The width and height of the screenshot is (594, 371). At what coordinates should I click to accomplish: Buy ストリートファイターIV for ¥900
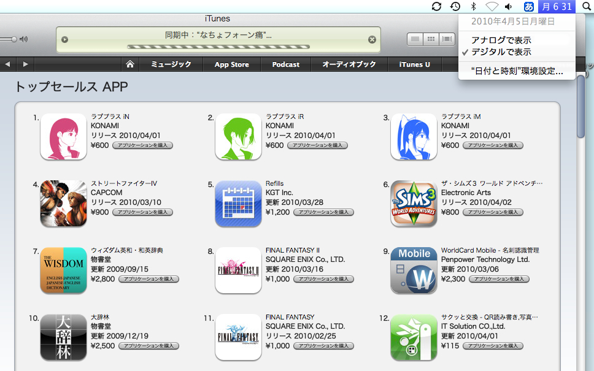click(x=142, y=212)
